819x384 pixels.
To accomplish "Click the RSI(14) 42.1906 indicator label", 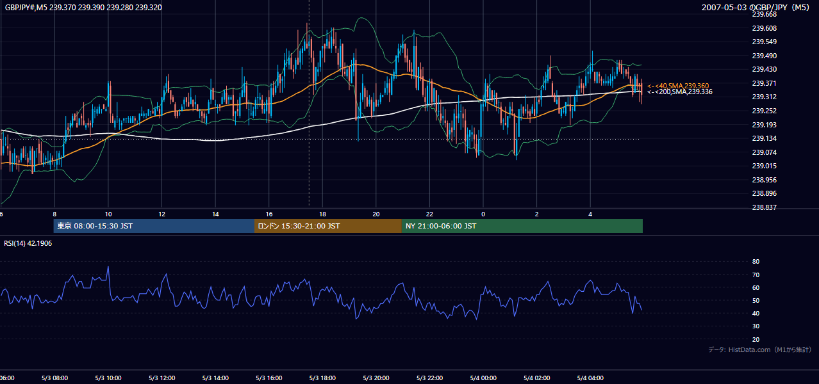I will coord(28,243).
